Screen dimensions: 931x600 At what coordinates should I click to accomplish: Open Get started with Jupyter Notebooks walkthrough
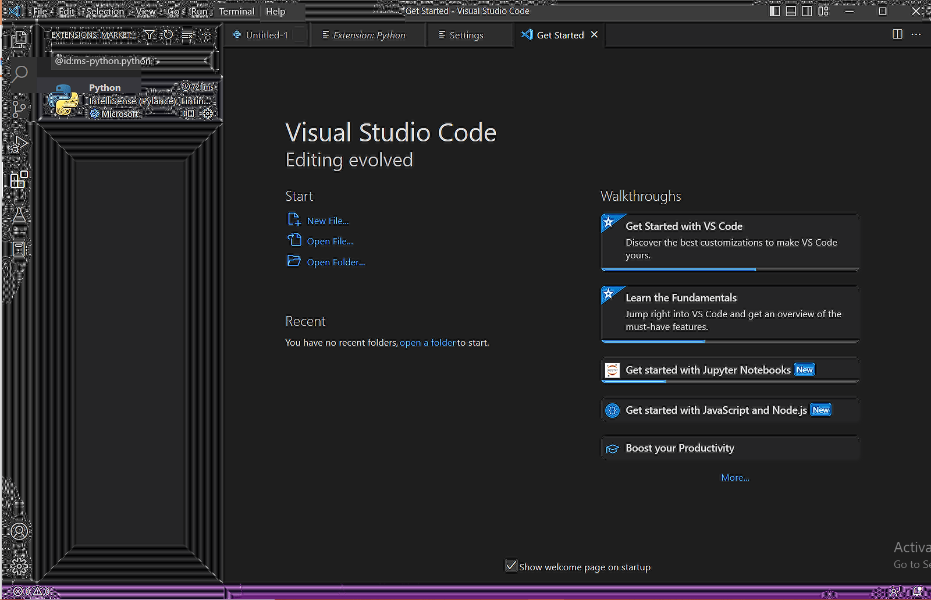click(x=730, y=370)
